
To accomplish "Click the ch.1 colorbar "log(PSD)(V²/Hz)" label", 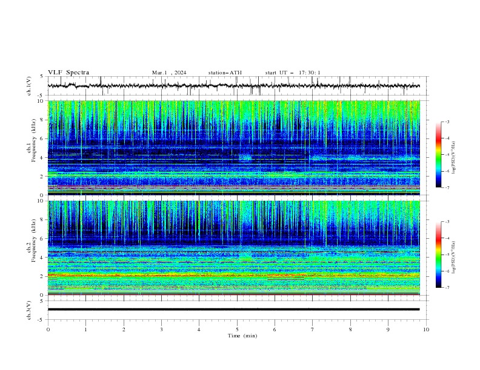I will pos(454,158).
